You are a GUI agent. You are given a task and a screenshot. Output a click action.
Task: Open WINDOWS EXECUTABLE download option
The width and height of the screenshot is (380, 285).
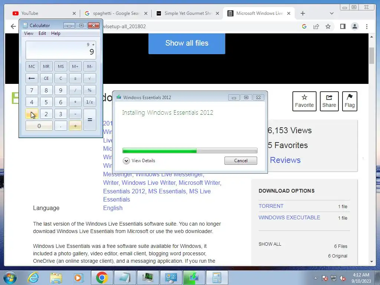pos(289,217)
